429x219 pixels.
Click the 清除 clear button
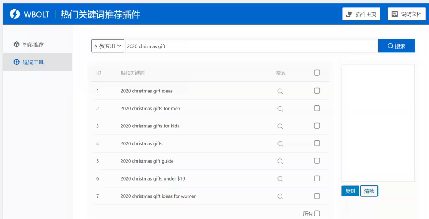(369, 191)
